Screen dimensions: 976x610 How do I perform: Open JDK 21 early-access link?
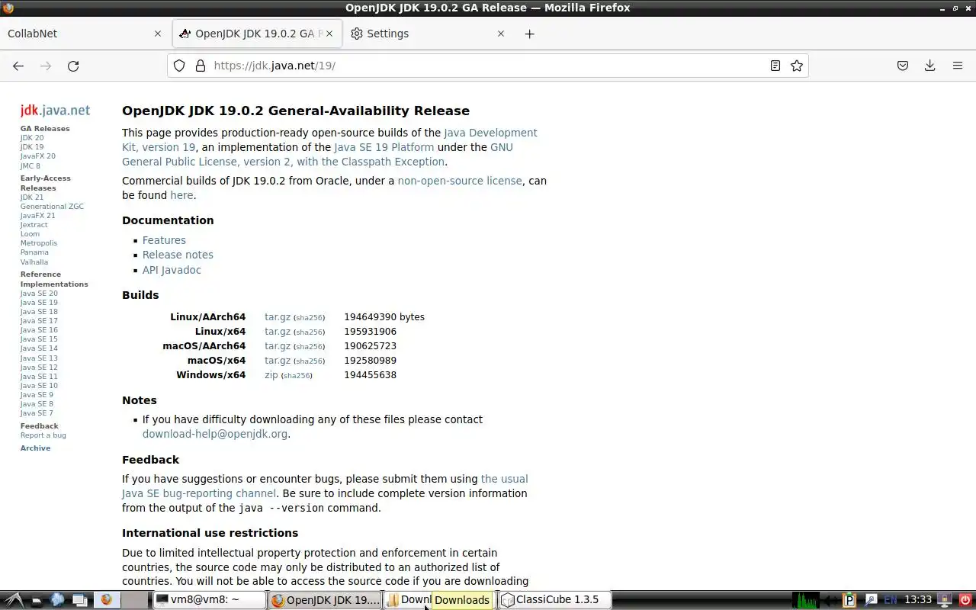(32, 197)
